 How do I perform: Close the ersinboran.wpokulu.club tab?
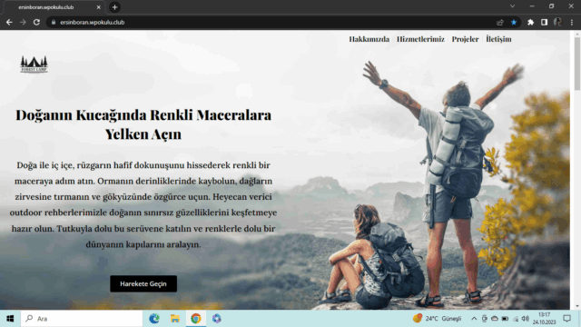(x=99, y=7)
